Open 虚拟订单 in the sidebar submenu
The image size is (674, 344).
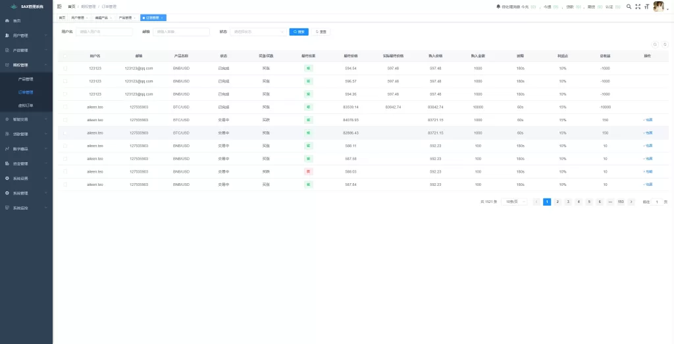[x=26, y=105]
